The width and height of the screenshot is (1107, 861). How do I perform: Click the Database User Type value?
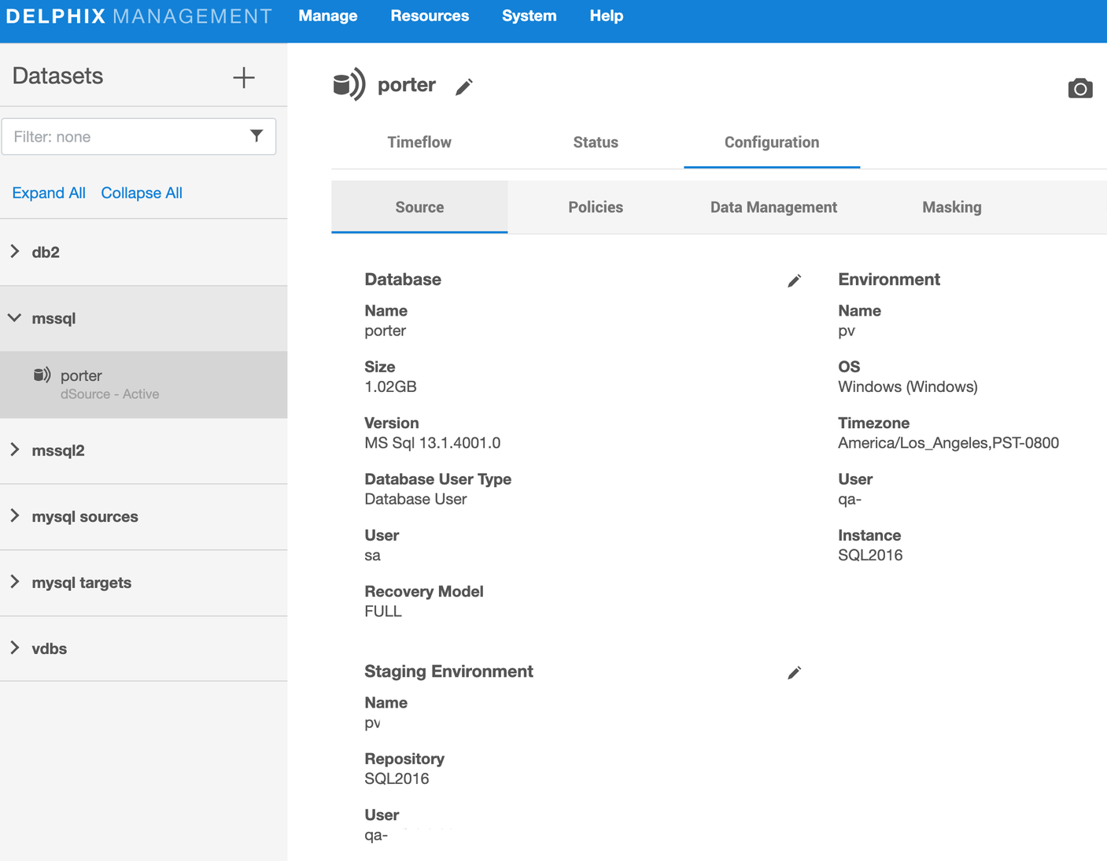pos(415,499)
